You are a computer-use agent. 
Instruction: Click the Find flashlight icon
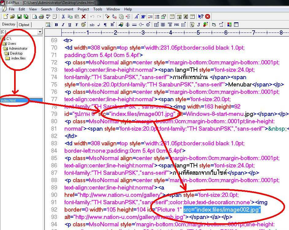coord(107,17)
